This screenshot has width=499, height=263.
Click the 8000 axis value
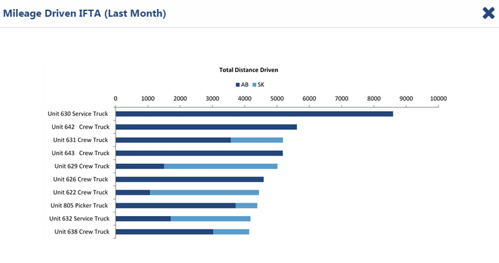pyautogui.click(x=374, y=98)
